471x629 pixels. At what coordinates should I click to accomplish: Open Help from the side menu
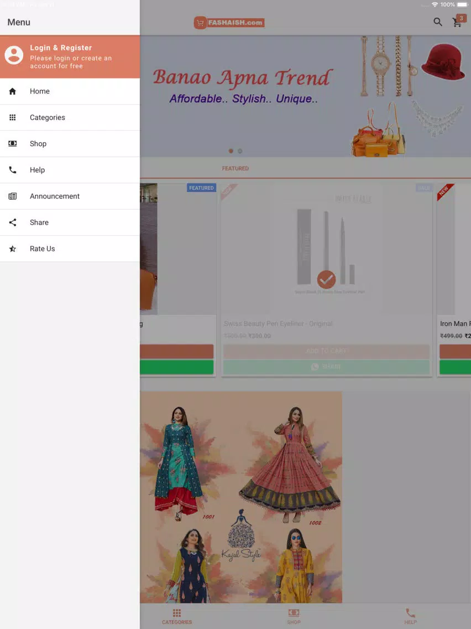[70, 170]
